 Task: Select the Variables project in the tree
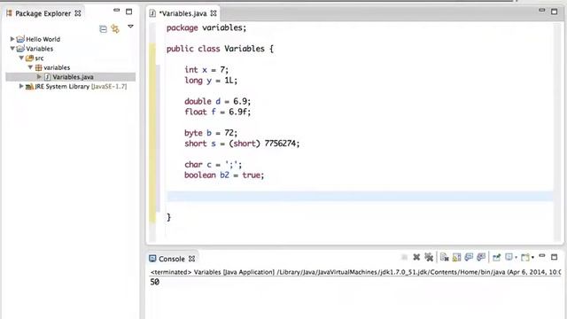[x=39, y=49]
